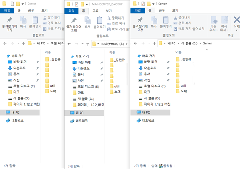Go up one level in left Server window
The height and width of the screenshot is (169, 240).
pos(24,43)
